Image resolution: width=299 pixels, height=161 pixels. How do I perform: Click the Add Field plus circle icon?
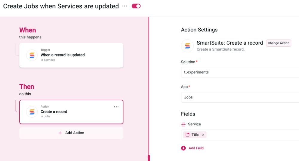coord(184,148)
